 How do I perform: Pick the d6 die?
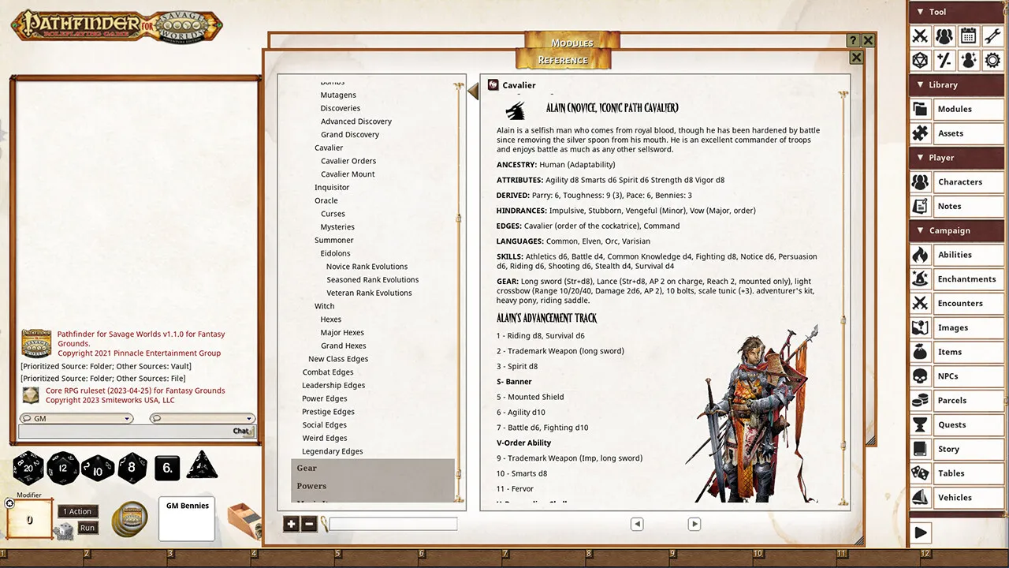167,468
